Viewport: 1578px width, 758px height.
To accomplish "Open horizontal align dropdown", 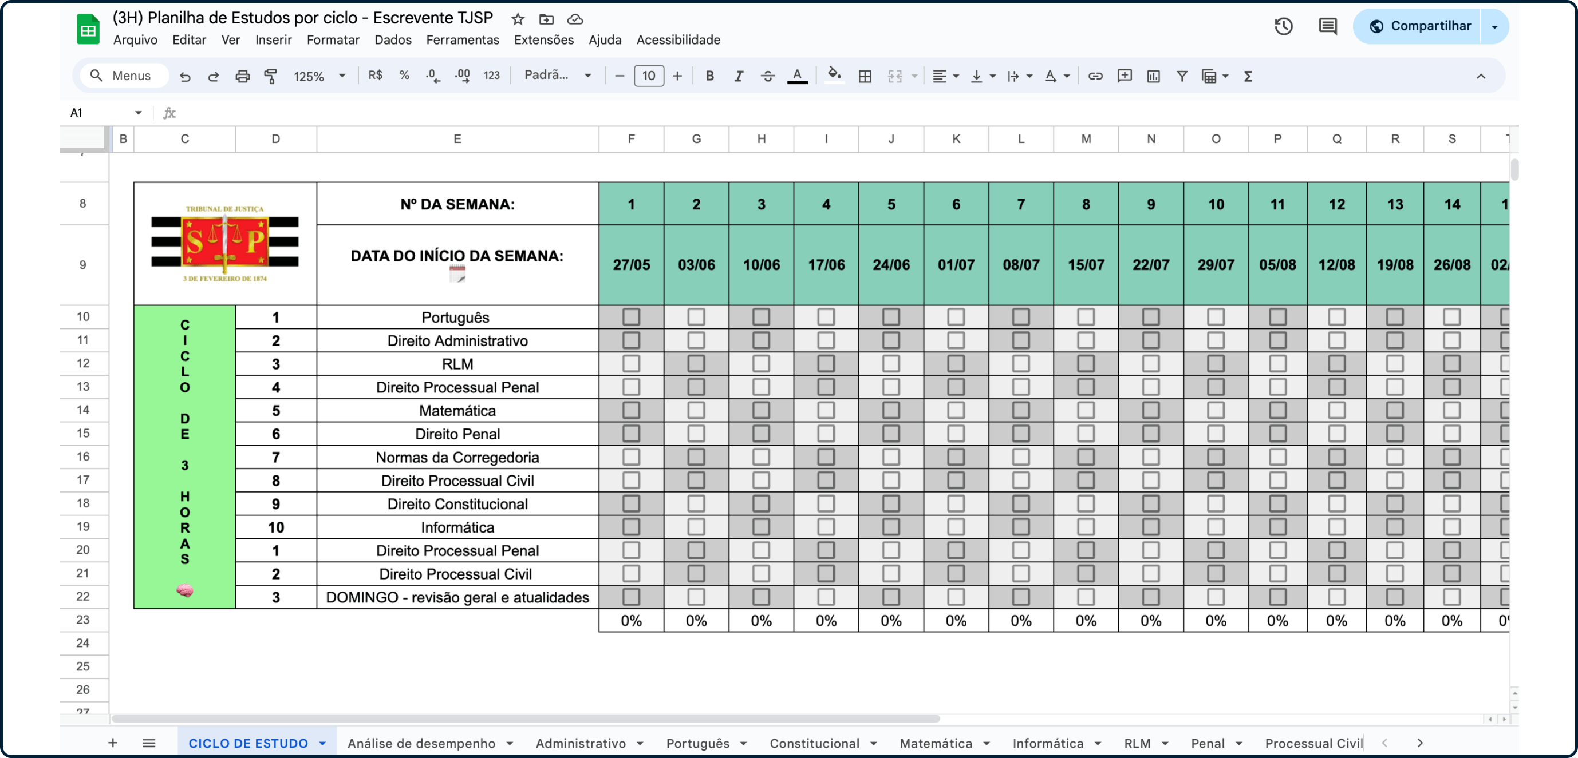I will 945,76.
